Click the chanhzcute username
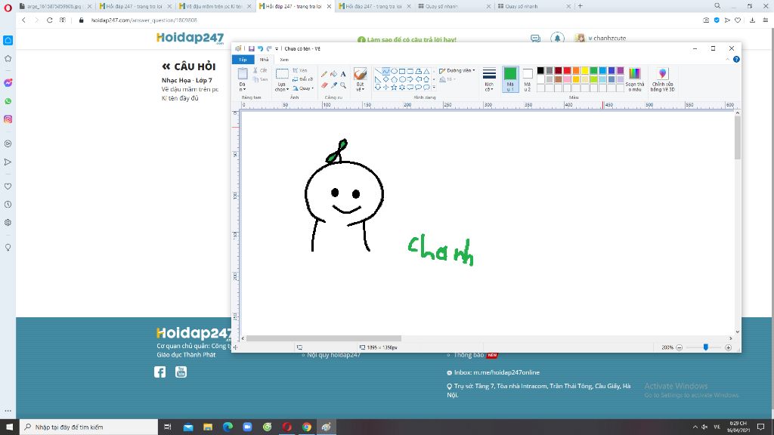 coord(610,39)
